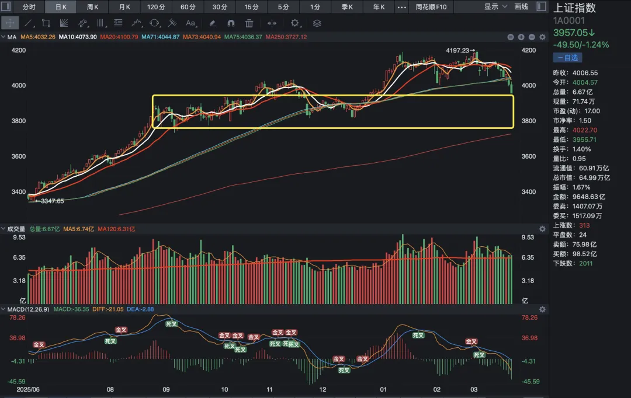Switch to 15分 period tab
The height and width of the screenshot is (398, 631).
click(x=251, y=7)
